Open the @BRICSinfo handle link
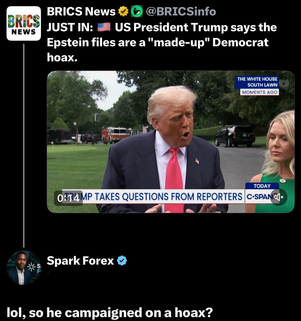301x321 pixels. (x=181, y=11)
